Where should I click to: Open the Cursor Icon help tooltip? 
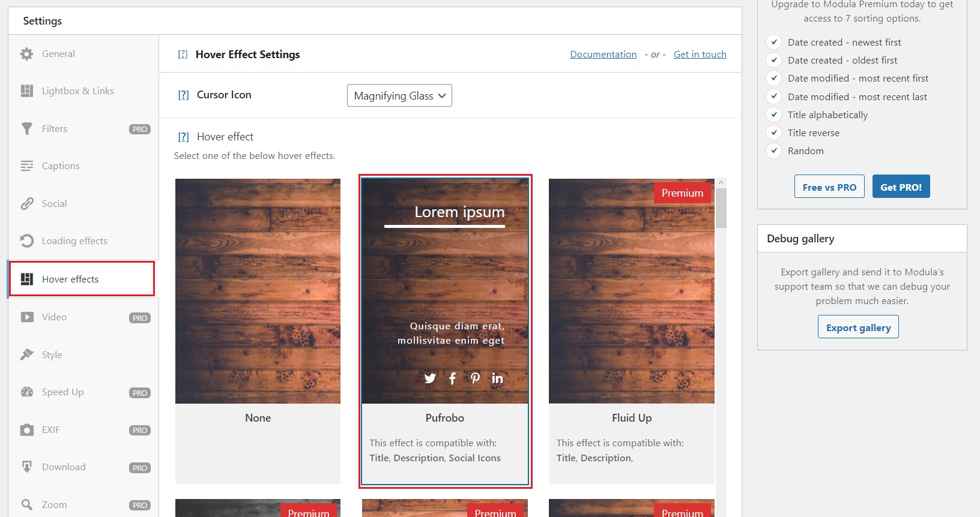pyautogui.click(x=183, y=95)
